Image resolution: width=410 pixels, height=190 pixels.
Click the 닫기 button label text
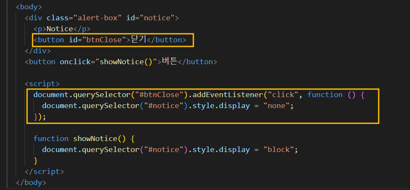click(138, 40)
